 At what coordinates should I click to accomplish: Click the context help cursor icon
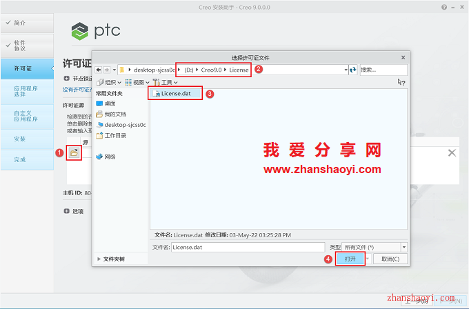pos(401,82)
